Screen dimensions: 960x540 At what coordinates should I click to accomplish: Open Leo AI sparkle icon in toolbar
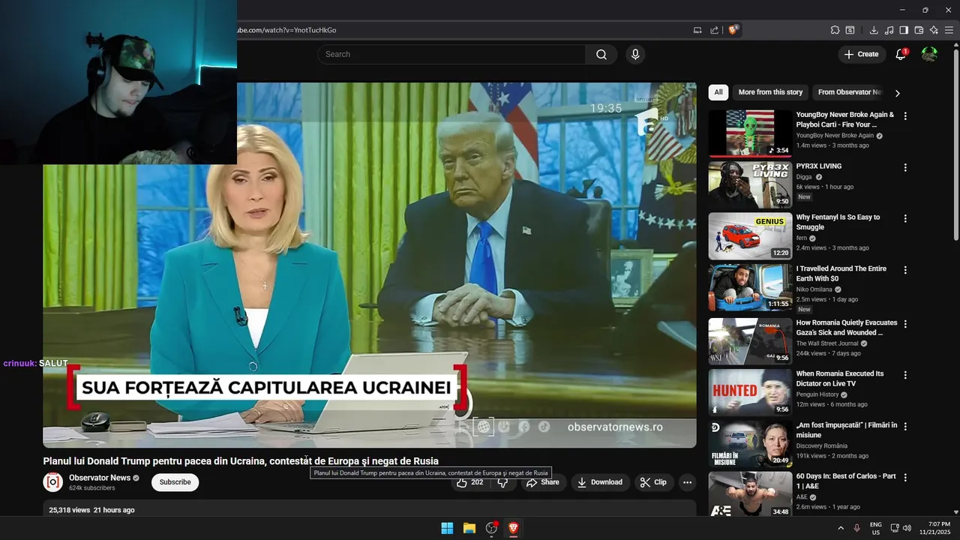click(x=934, y=30)
